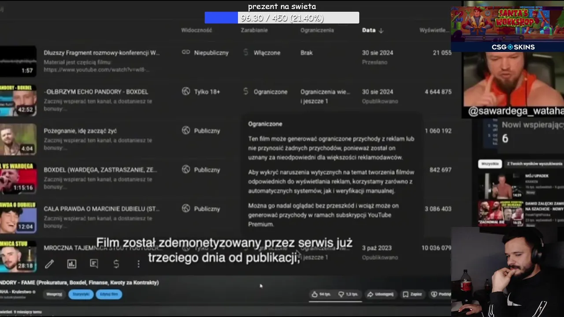This screenshot has width=564, height=317.
Task: Click link icon beside Niepubliczny visibility
Action: click(x=186, y=52)
